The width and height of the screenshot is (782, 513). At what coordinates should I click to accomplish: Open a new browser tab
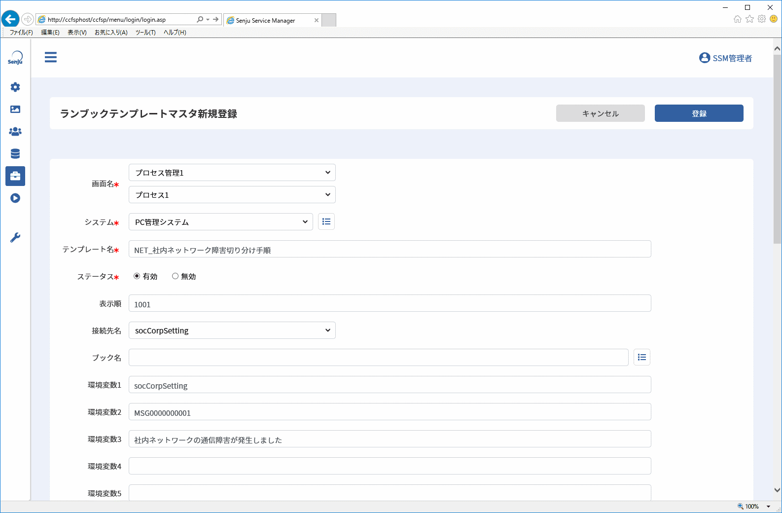[x=329, y=20]
